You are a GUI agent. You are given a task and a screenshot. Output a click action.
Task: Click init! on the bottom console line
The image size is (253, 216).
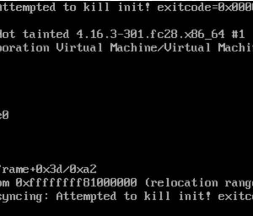click(195, 196)
